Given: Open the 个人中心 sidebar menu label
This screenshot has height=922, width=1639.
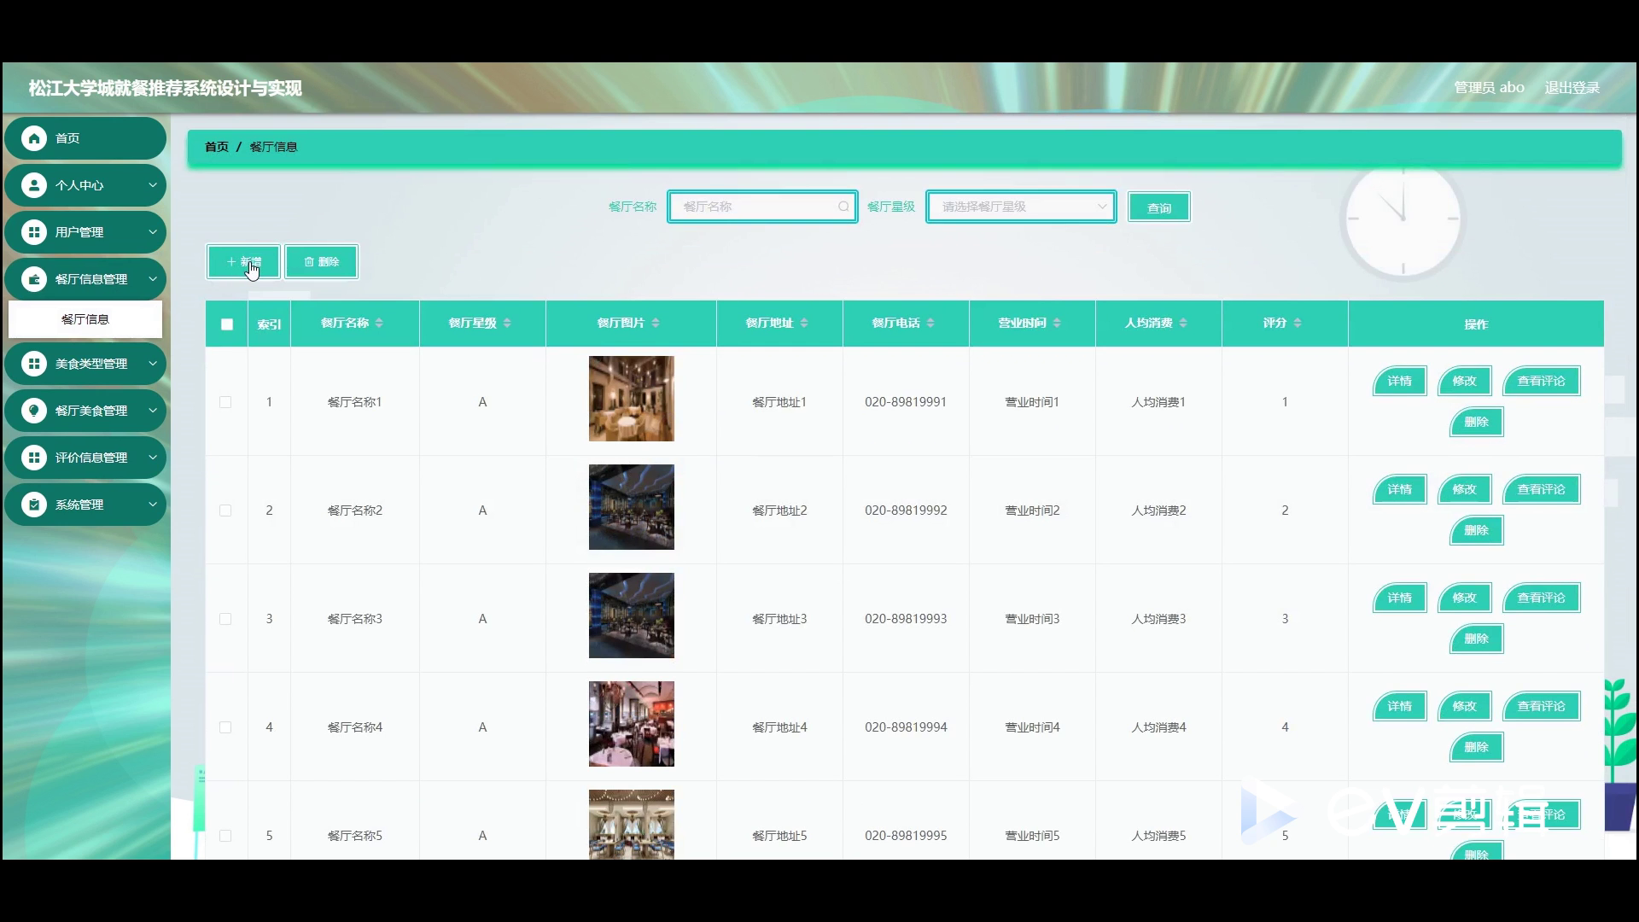Looking at the screenshot, I should (79, 185).
